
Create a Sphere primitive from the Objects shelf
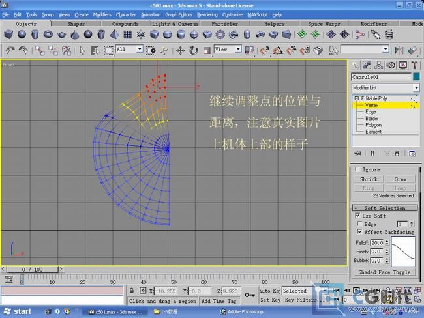22,35
